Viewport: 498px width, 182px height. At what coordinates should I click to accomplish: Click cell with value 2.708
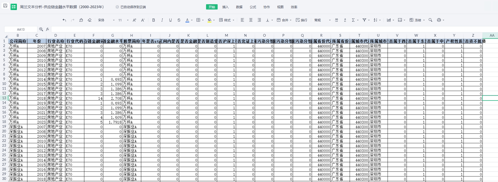113,98
